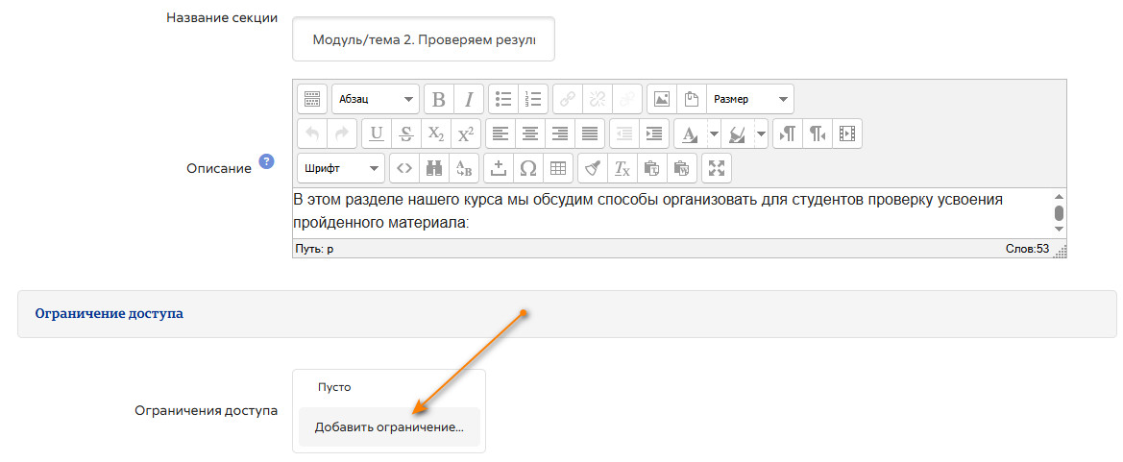
Task: Set left-to-right text direction
Action: pyautogui.click(x=788, y=134)
